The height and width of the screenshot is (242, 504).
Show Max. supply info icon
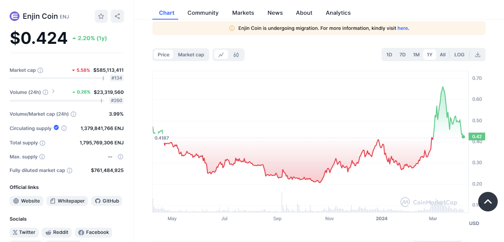(42, 157)
